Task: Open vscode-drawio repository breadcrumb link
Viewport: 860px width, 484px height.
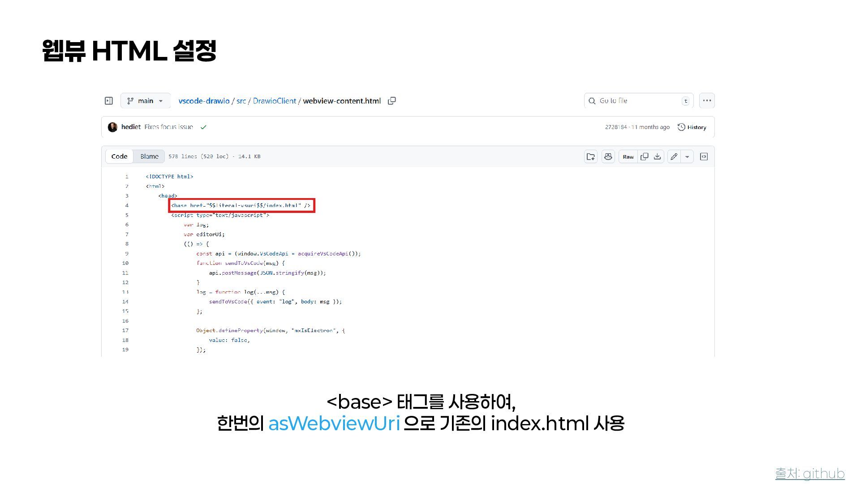Action: (x=204, y=101)
